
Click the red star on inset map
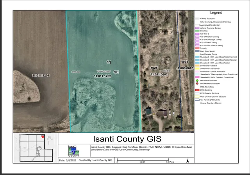tap(43, 137)
